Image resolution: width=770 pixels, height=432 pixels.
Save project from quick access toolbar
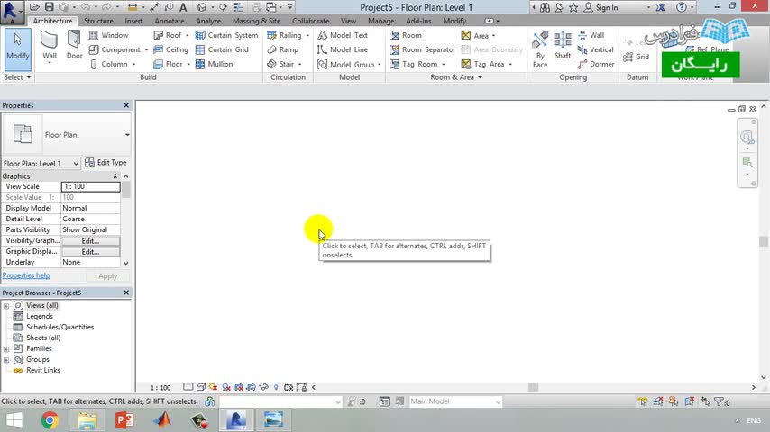pyautogui.click(x=49, y=7)
